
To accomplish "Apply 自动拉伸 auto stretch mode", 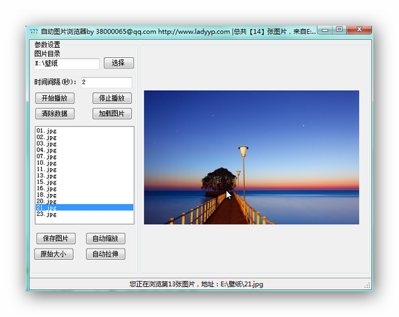I will point(106,254).
